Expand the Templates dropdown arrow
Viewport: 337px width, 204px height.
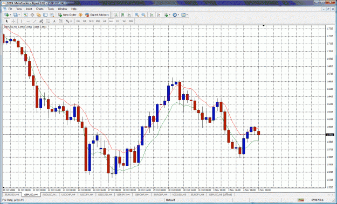[x=187, y=15]
